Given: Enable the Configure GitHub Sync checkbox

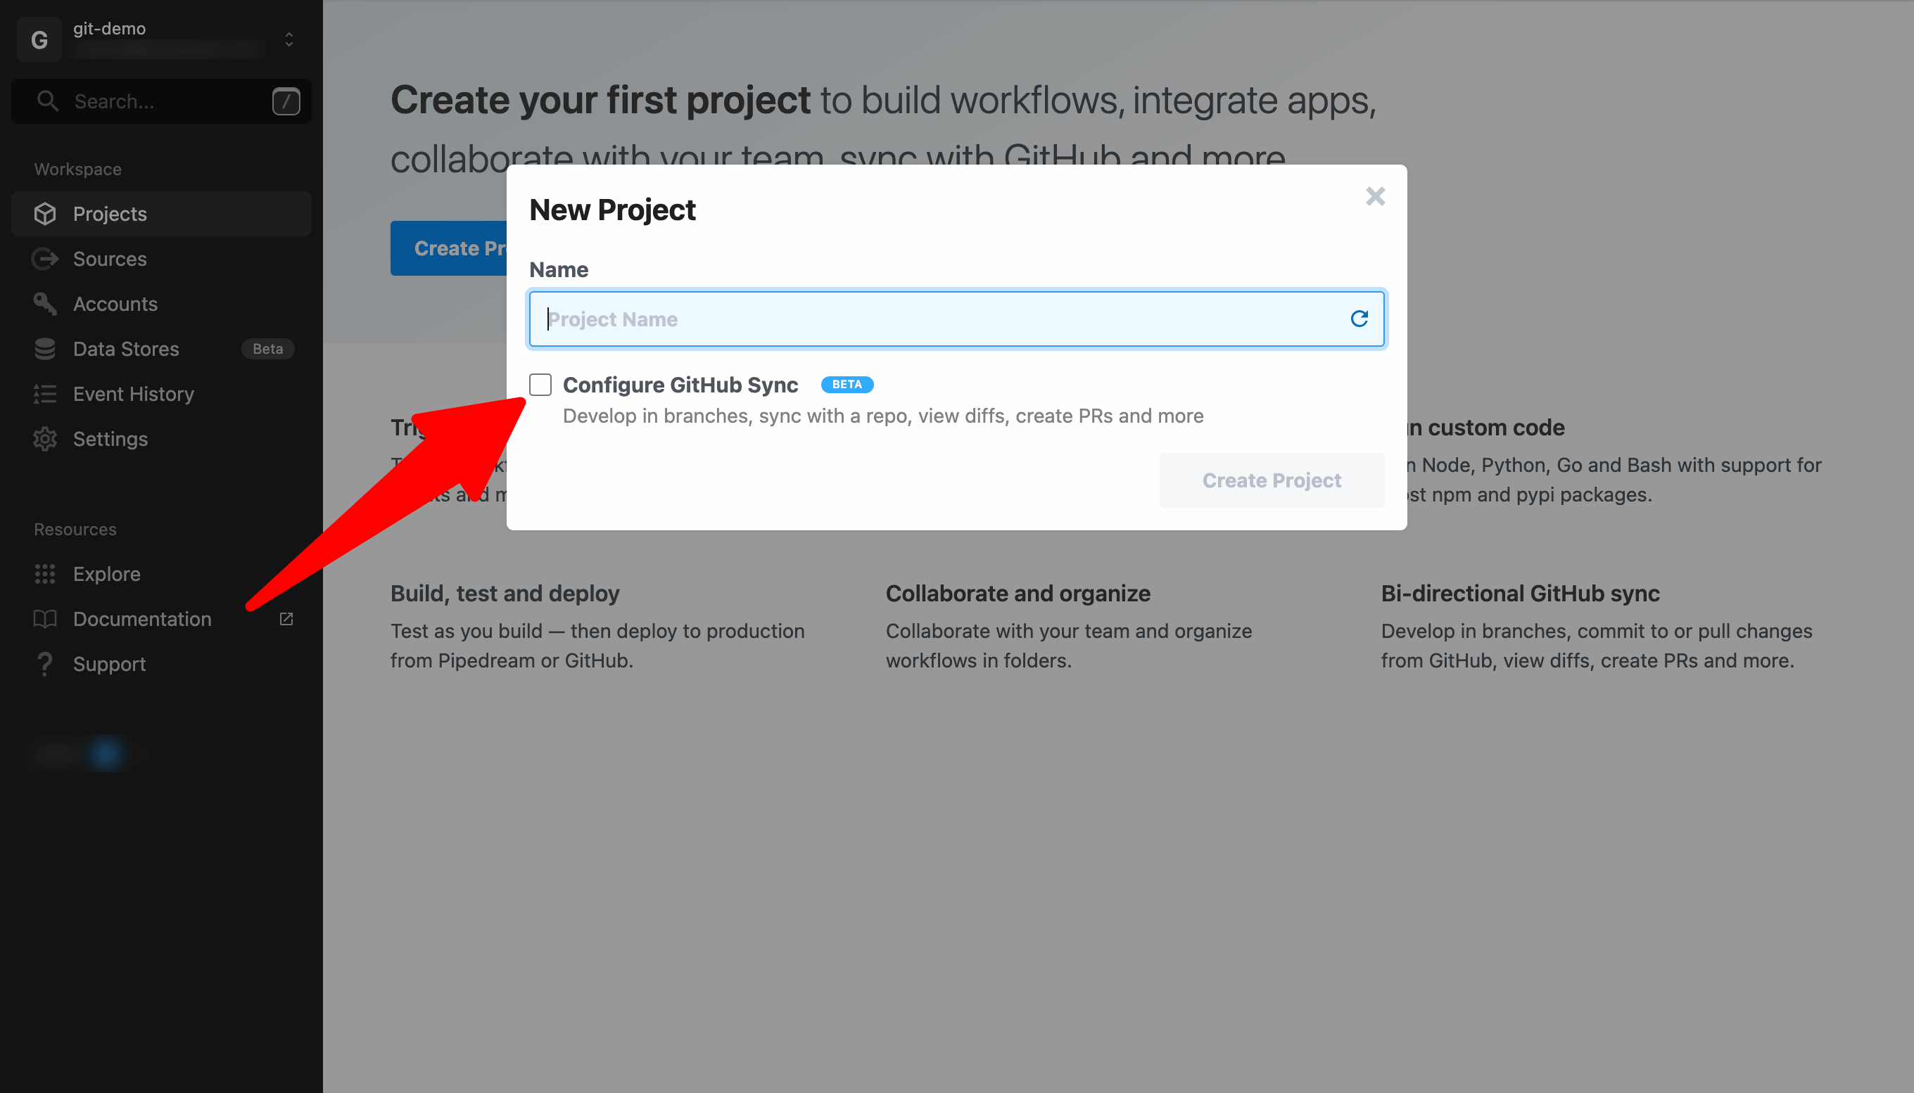Looking at the screenshot, I should [x=540, y=385].
